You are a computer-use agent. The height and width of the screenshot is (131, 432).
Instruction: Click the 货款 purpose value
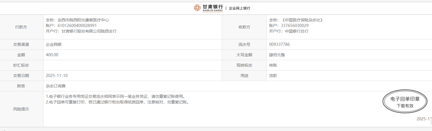coord(273,76)
